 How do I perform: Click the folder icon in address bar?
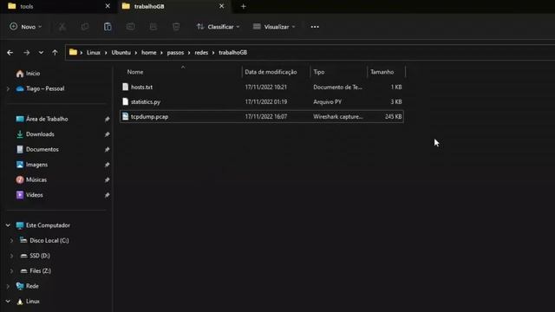click(x=73, y=52)
